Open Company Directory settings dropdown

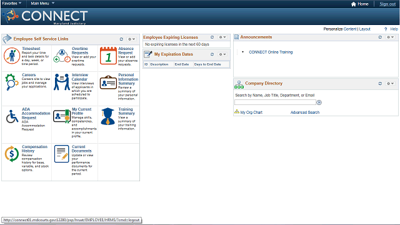(x=391, y=83)
